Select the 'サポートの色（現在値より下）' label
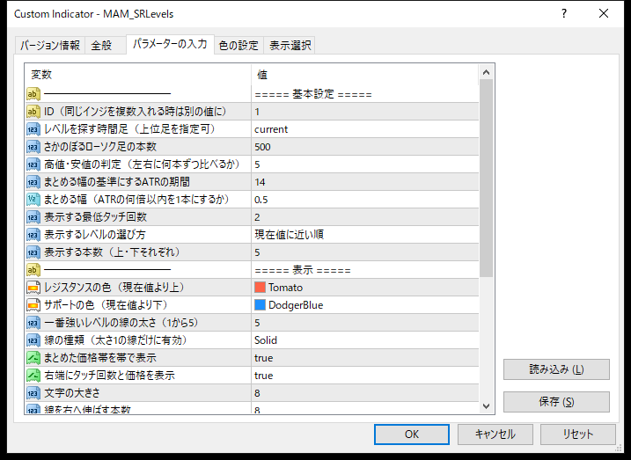 point(106,305)
